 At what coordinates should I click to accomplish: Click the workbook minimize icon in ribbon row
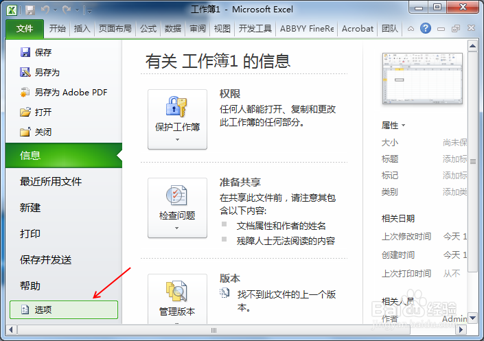click(441, 29)
